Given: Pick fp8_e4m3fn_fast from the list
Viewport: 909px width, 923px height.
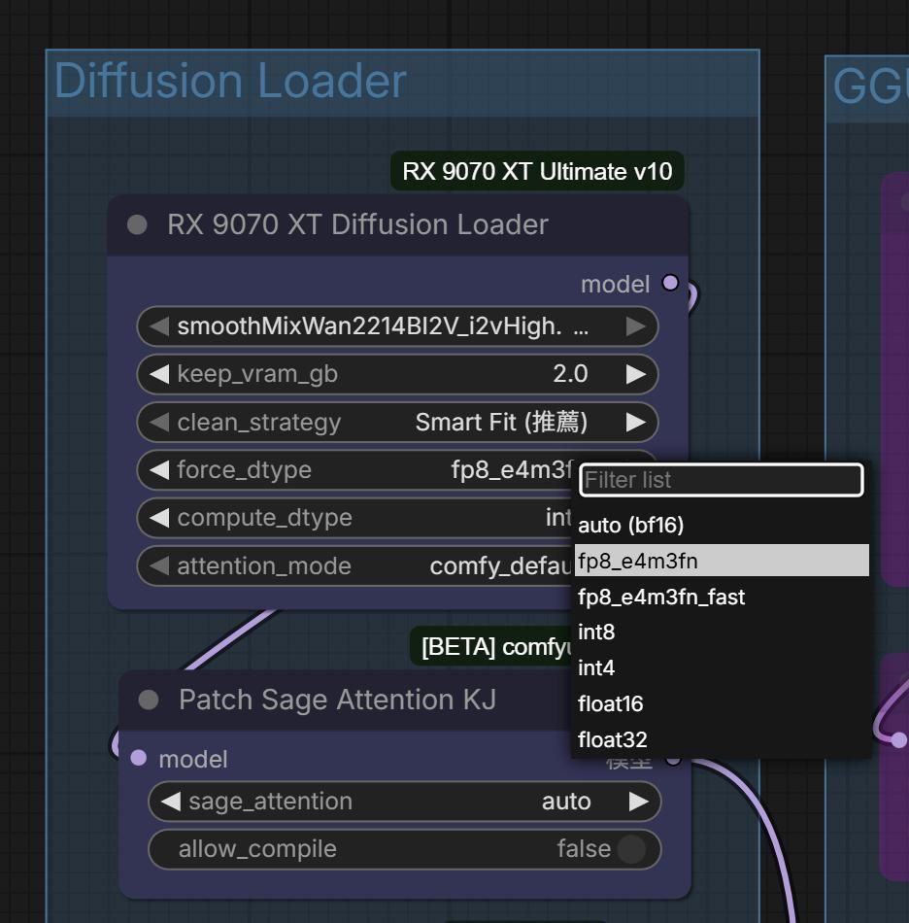Looking at the screenshot, I should 721,597.
